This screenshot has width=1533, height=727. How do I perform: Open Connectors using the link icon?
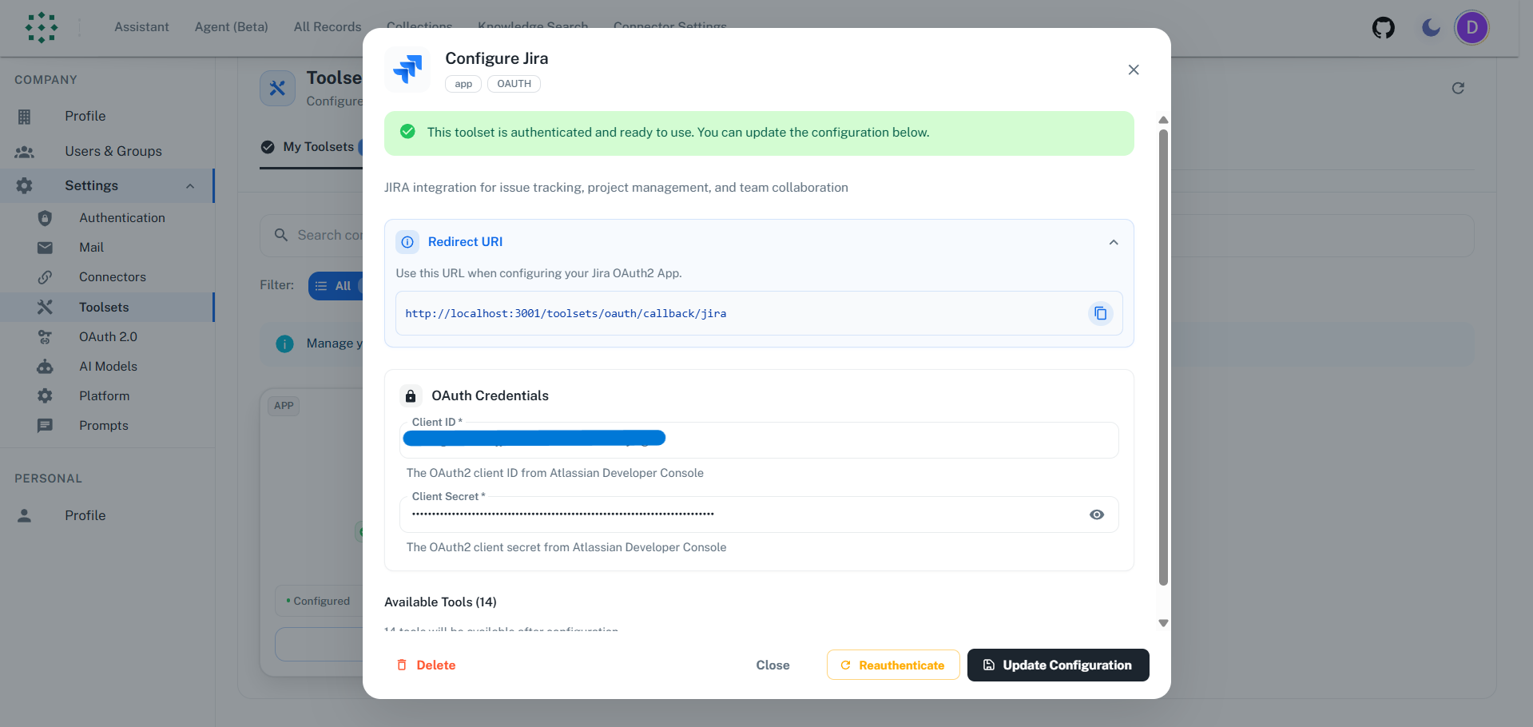click(x=46, y=276)
